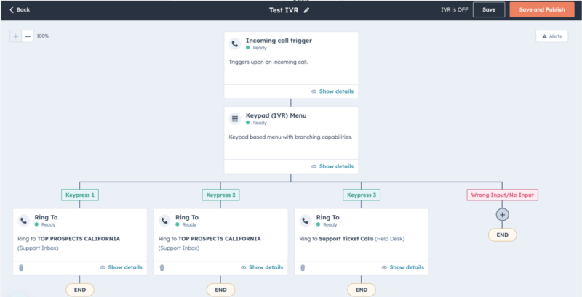Click Save and Publish

[x=542, y=10]
